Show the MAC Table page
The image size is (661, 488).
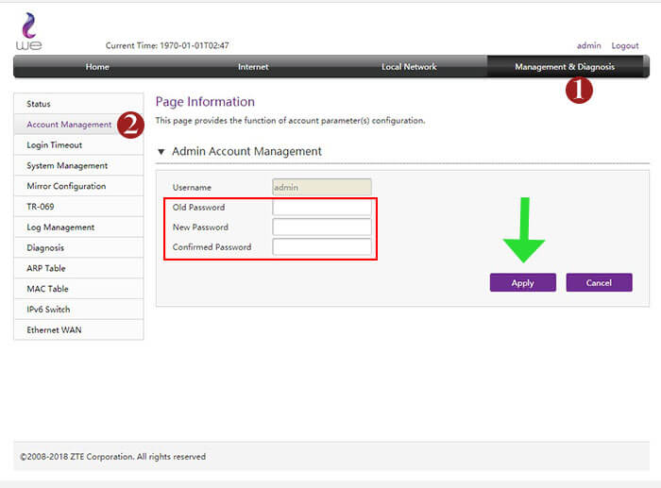pos(47,289)
